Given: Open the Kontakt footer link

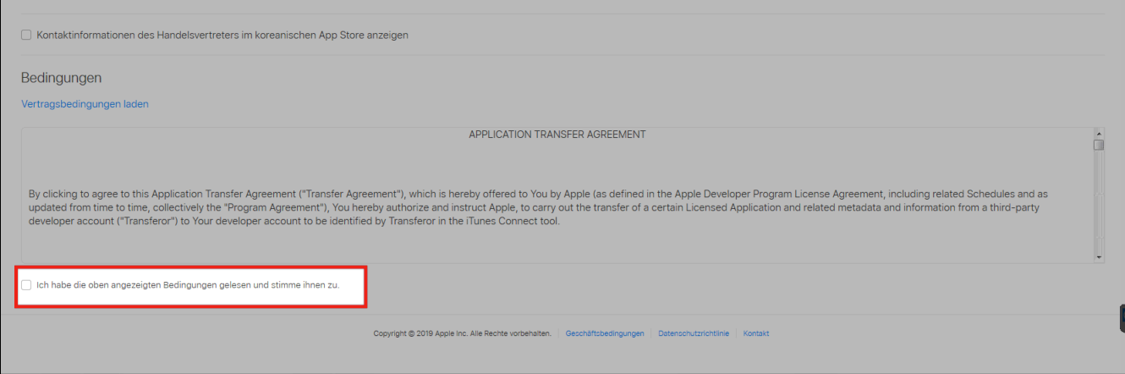Looking at the screenshot, I should [x=756, y=333].
